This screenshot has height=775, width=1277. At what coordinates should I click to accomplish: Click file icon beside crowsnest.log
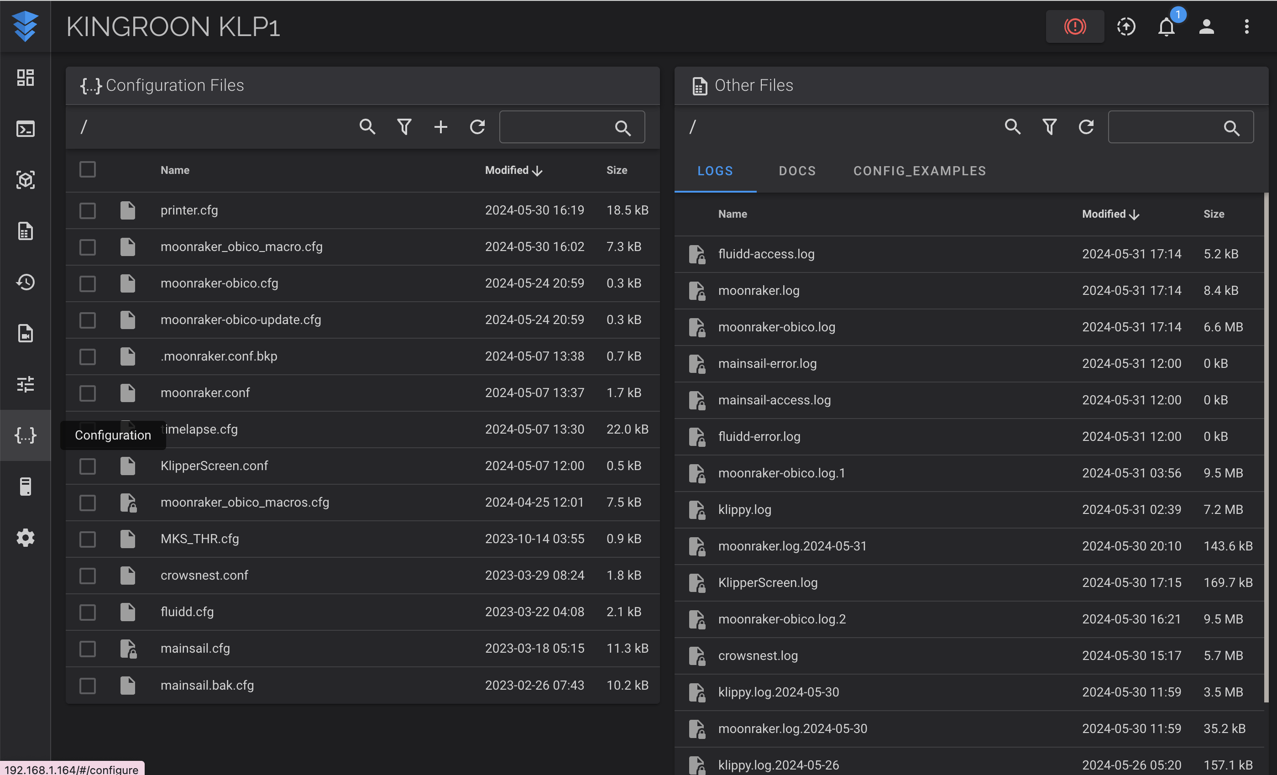(697, 656)
